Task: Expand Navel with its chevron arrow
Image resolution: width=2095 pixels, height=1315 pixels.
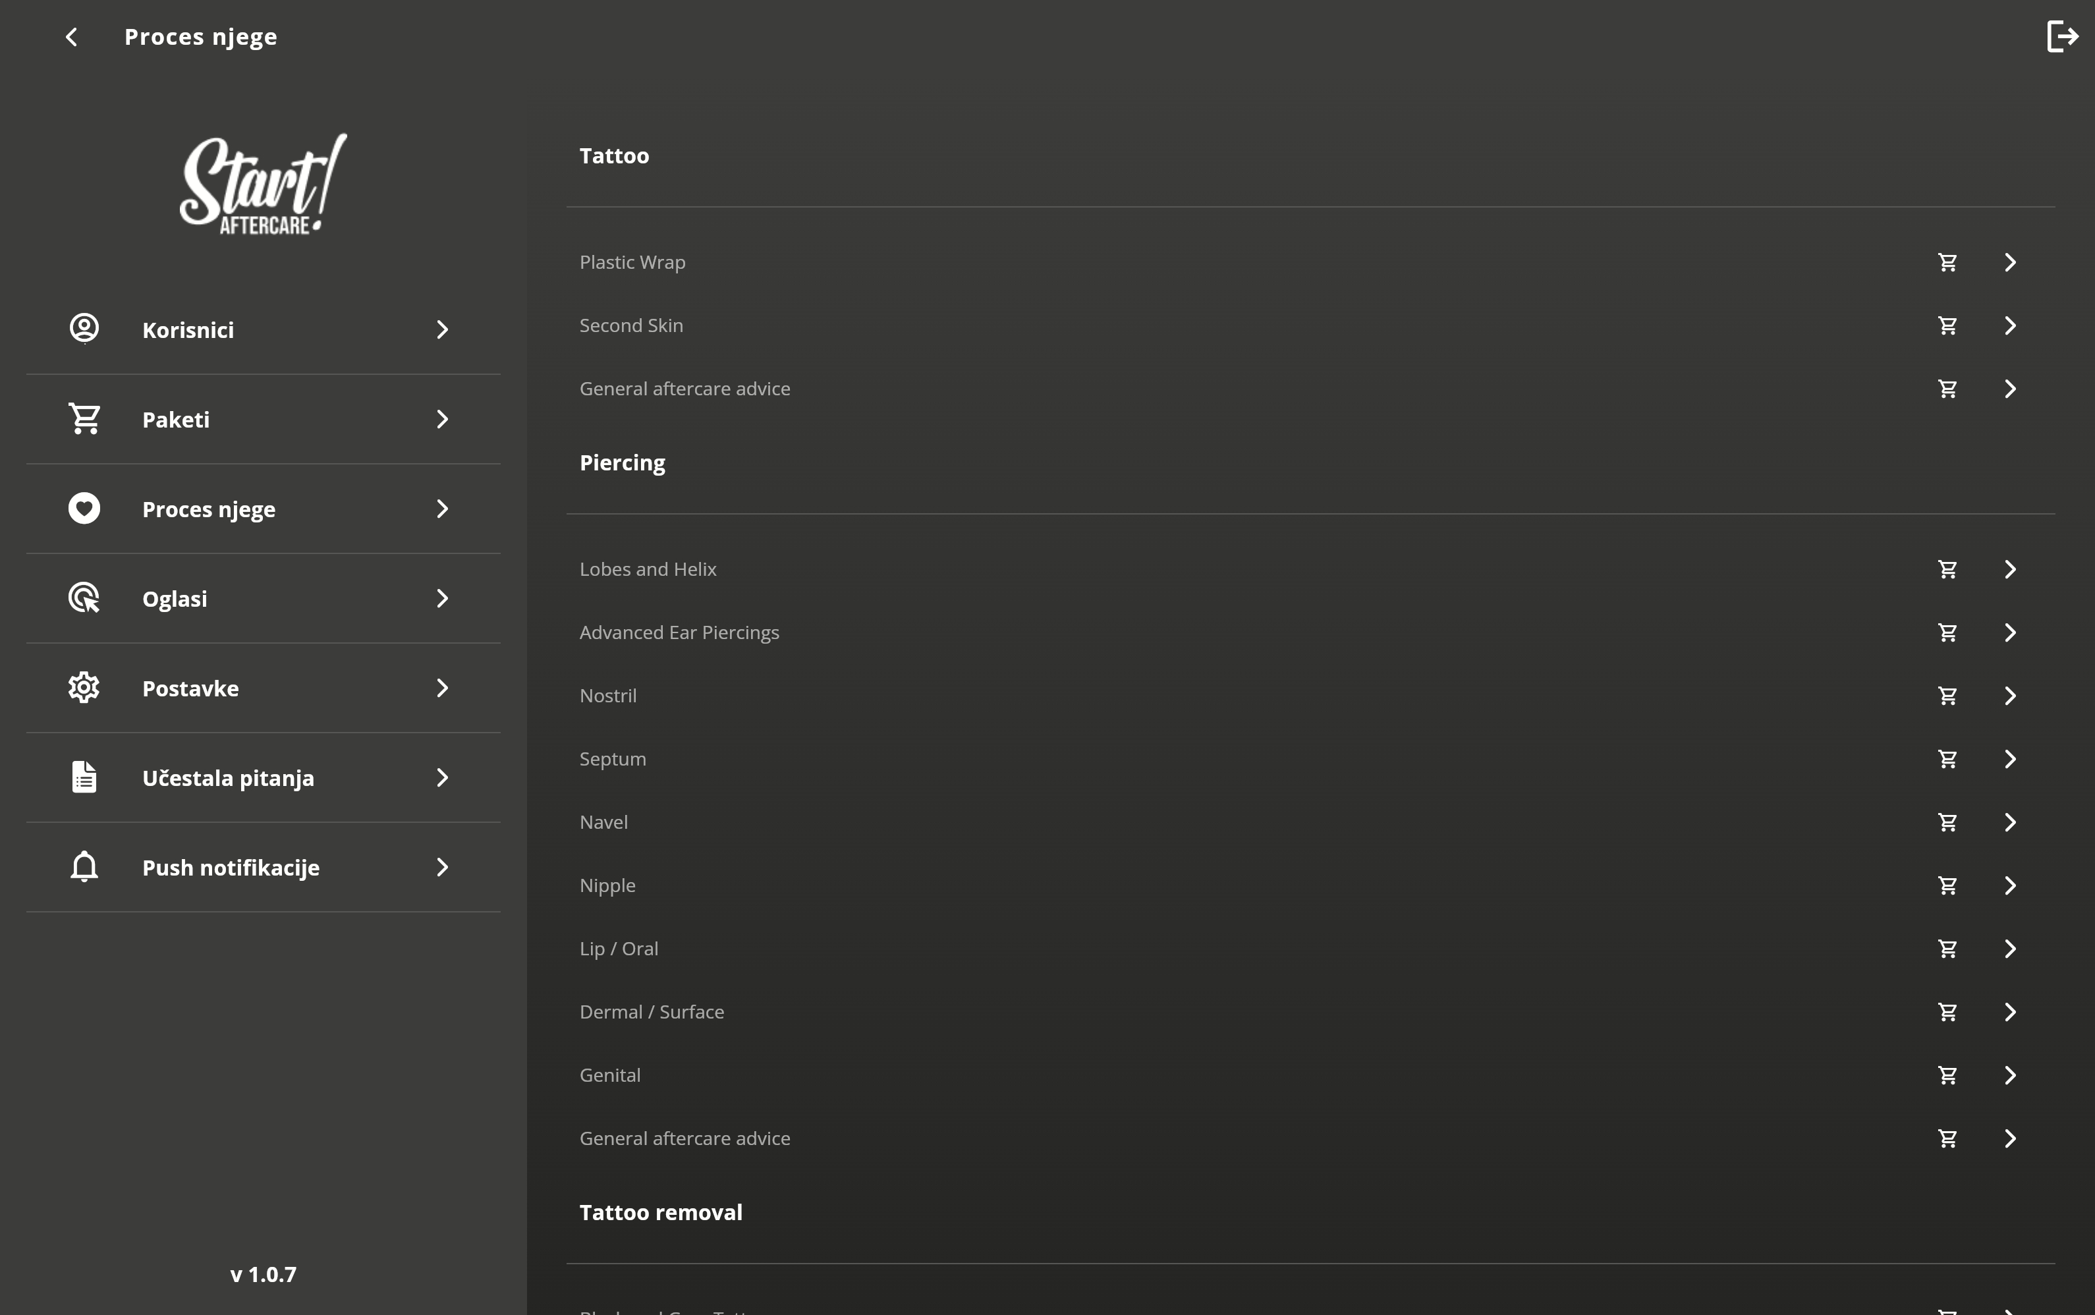Action: point(2010,822)
